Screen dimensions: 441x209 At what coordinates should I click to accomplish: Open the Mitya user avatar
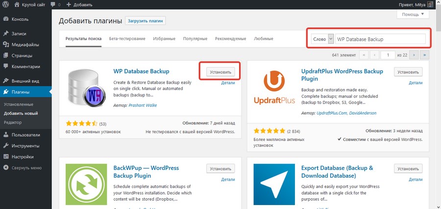(x=430, y=4)
